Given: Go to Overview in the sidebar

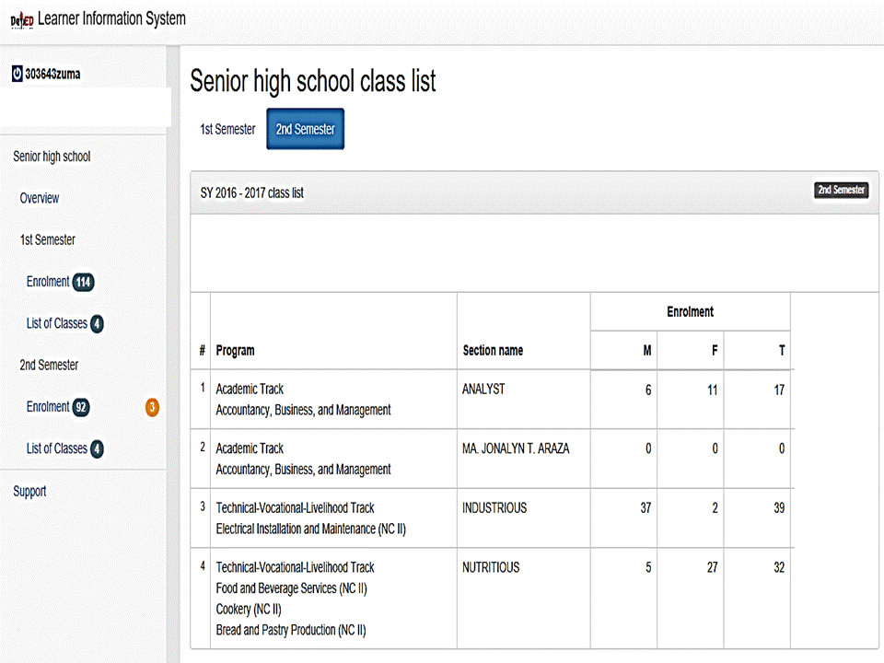Looking at the screenshot, I should click(40, 198).
